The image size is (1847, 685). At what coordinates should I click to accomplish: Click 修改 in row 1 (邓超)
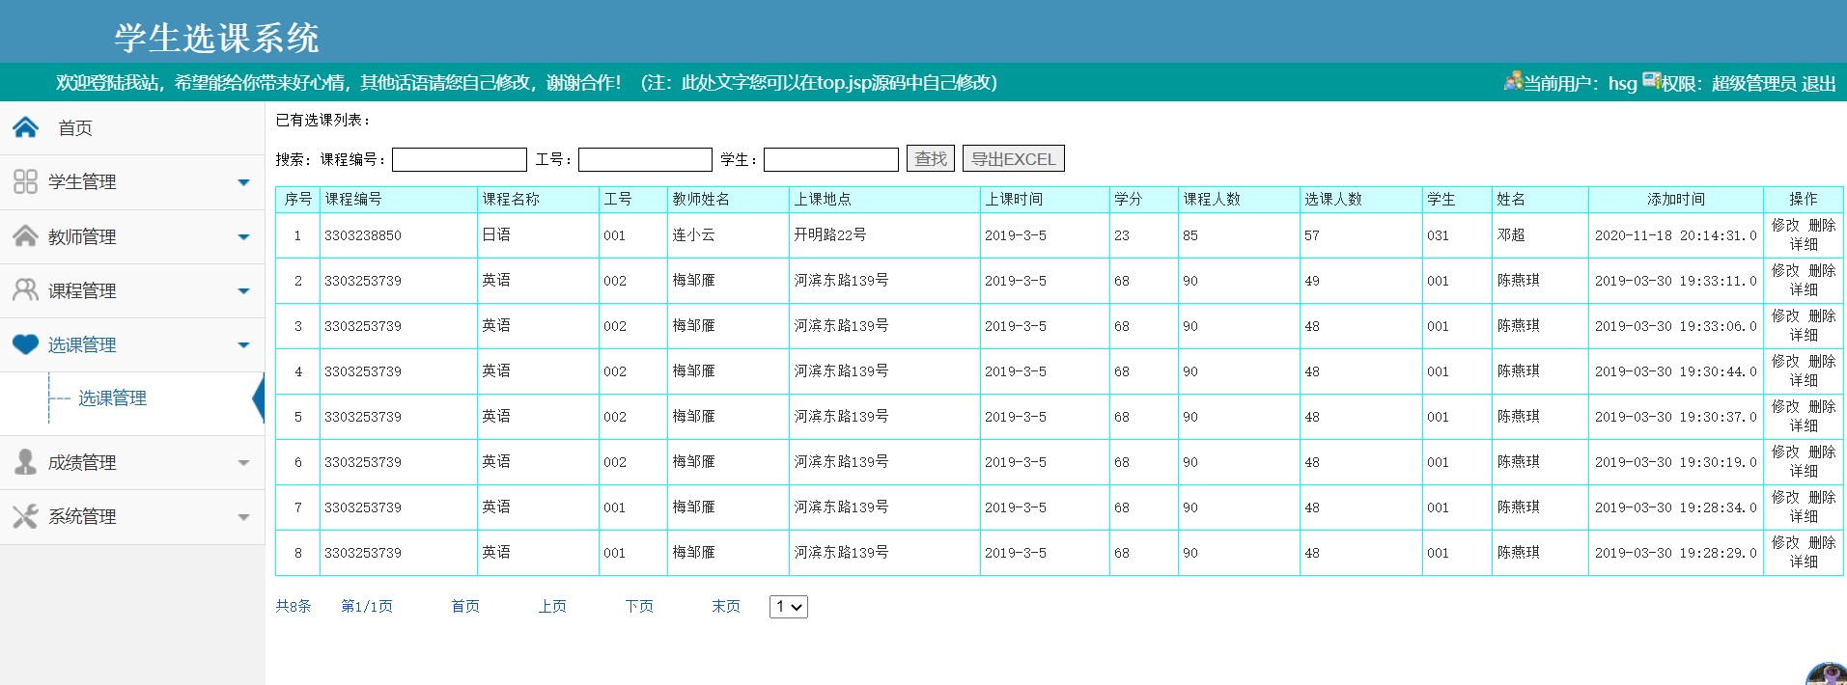[1785, 225]
